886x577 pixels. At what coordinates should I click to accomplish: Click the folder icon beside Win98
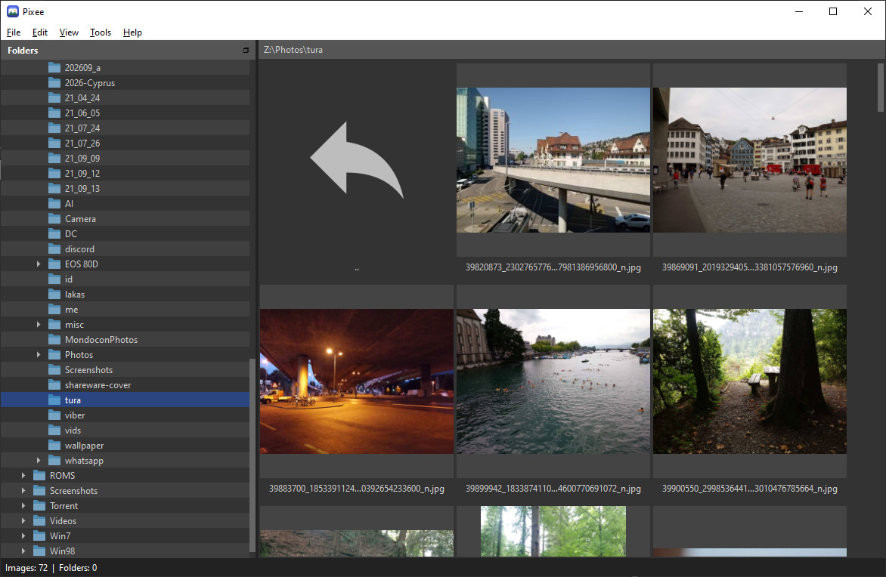click(x=39, y=551)
